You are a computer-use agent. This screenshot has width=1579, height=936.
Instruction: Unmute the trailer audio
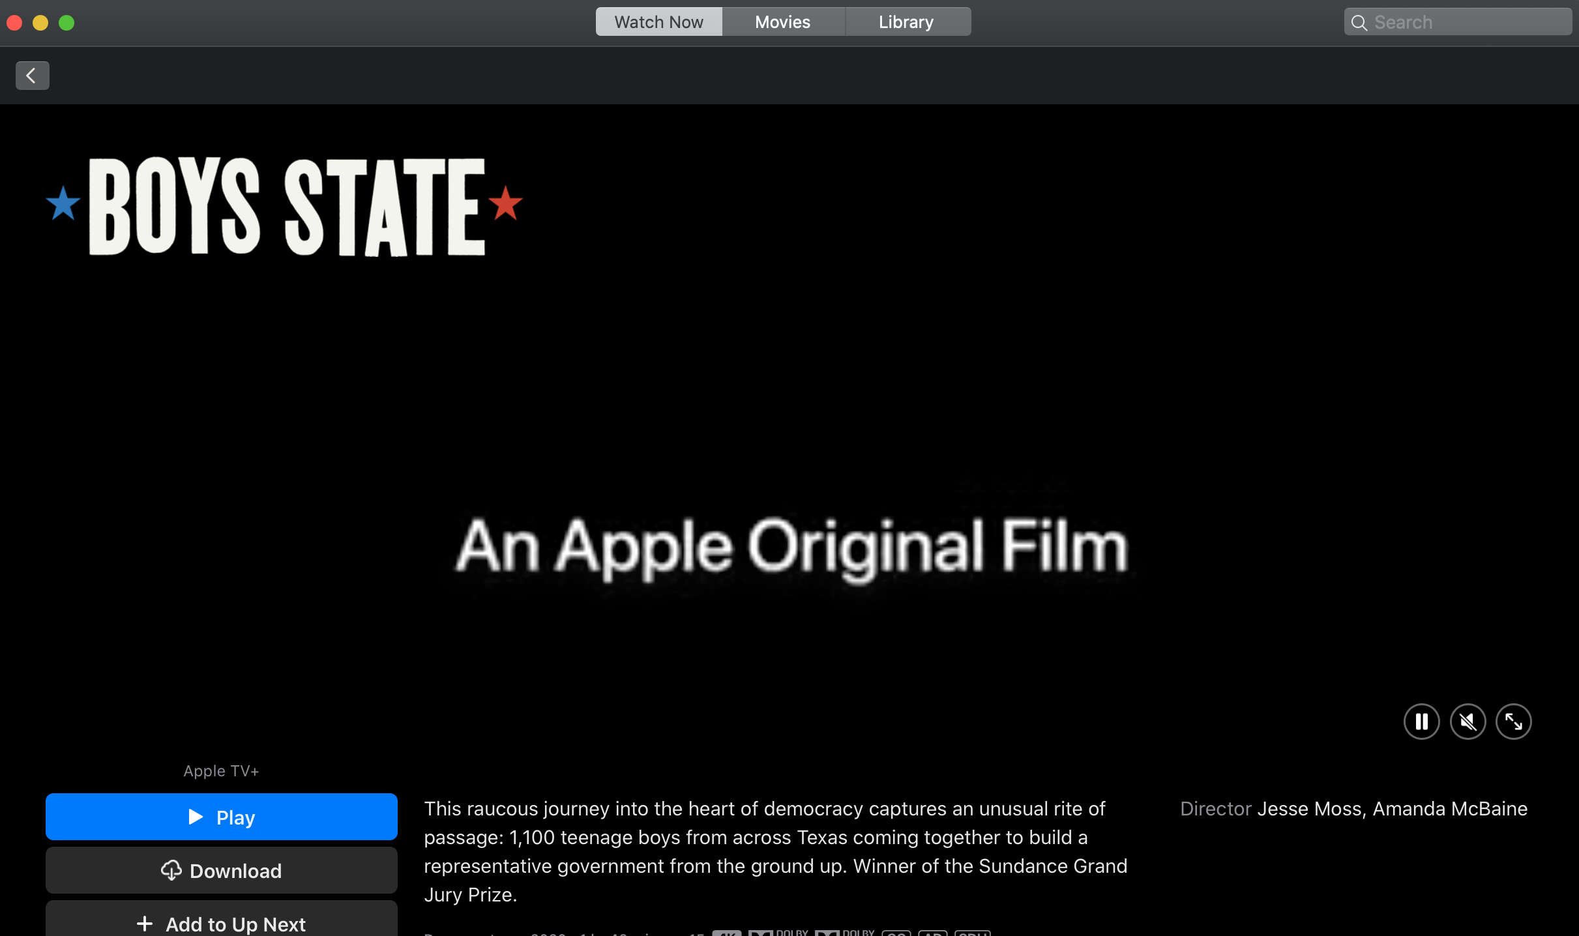[x=1468, y=722]
